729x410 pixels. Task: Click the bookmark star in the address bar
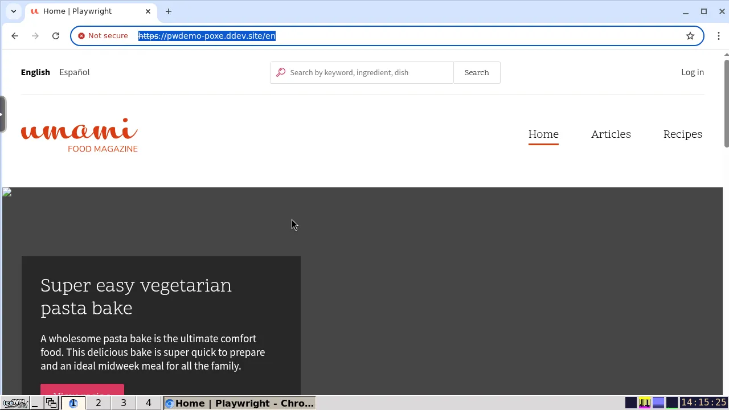click(x=690, y=35)
